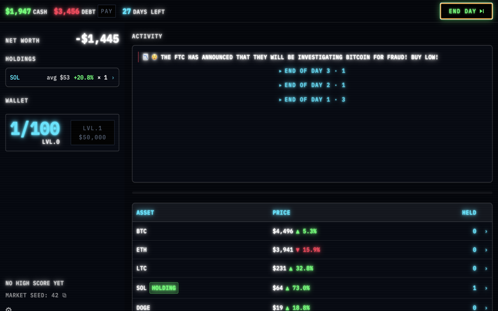Click the WALLET section heading
Image resolution: width=498 pixels, height=311 pixels.
click(17, 100)
